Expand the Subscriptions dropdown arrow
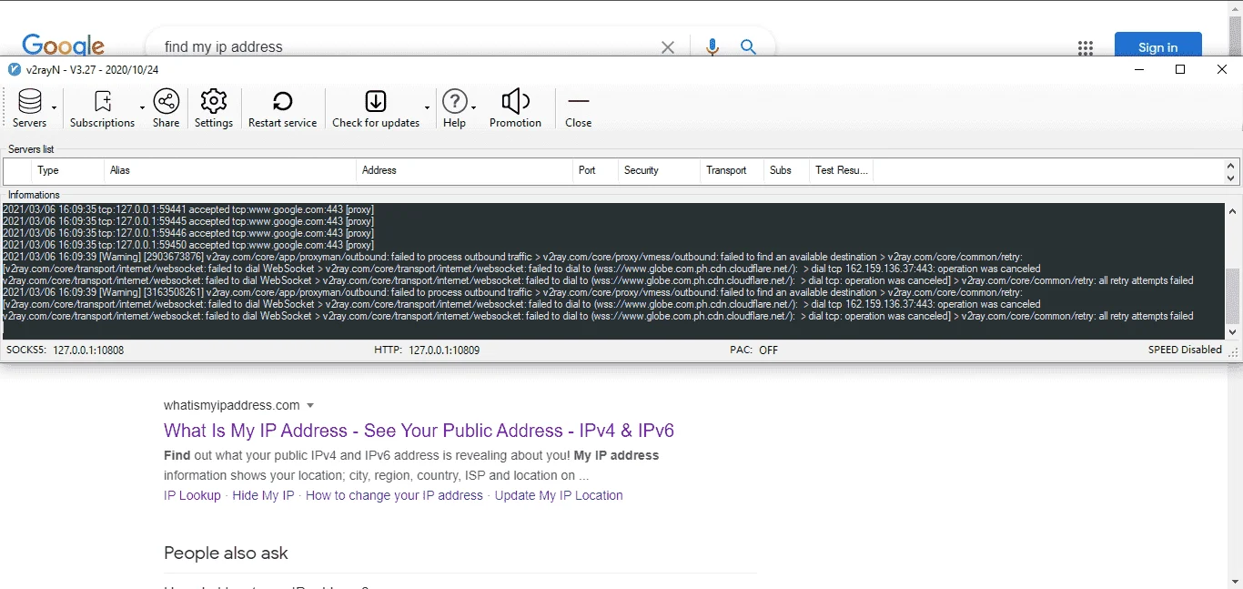 click(x=143, y=108)
